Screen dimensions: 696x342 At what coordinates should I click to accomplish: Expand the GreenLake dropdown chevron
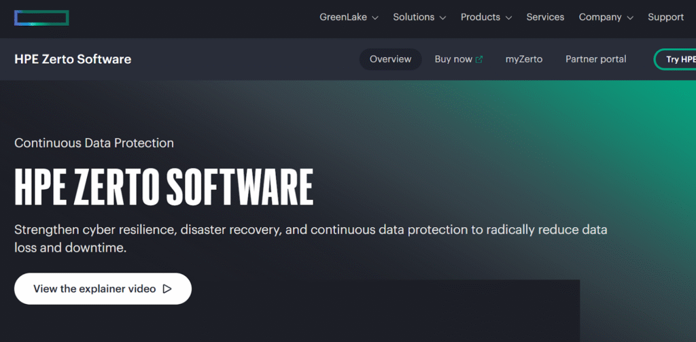click(375, 18)
